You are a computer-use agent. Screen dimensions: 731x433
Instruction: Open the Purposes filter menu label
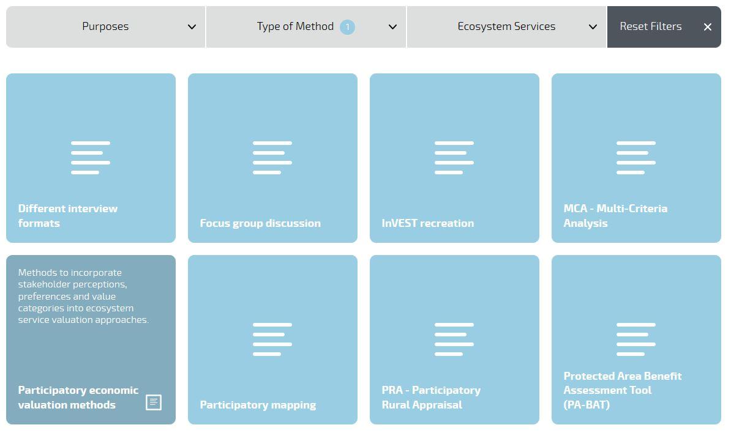[x=105, y=26]
